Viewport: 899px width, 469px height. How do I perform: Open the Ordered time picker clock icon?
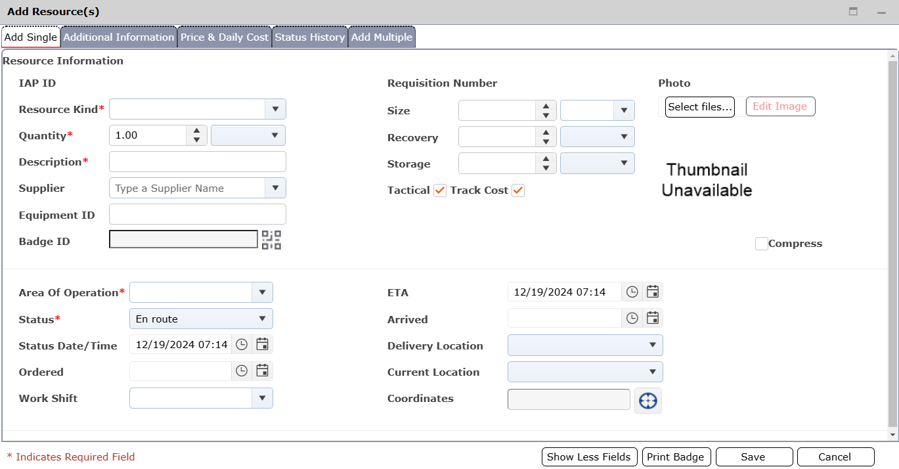[242, 370]
